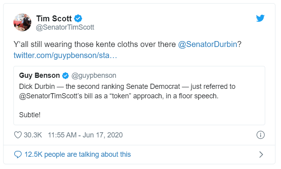This screenshot has width=281, height=169.
Task: Click the Twitter bird logo icon
Action: pos(260,18)
